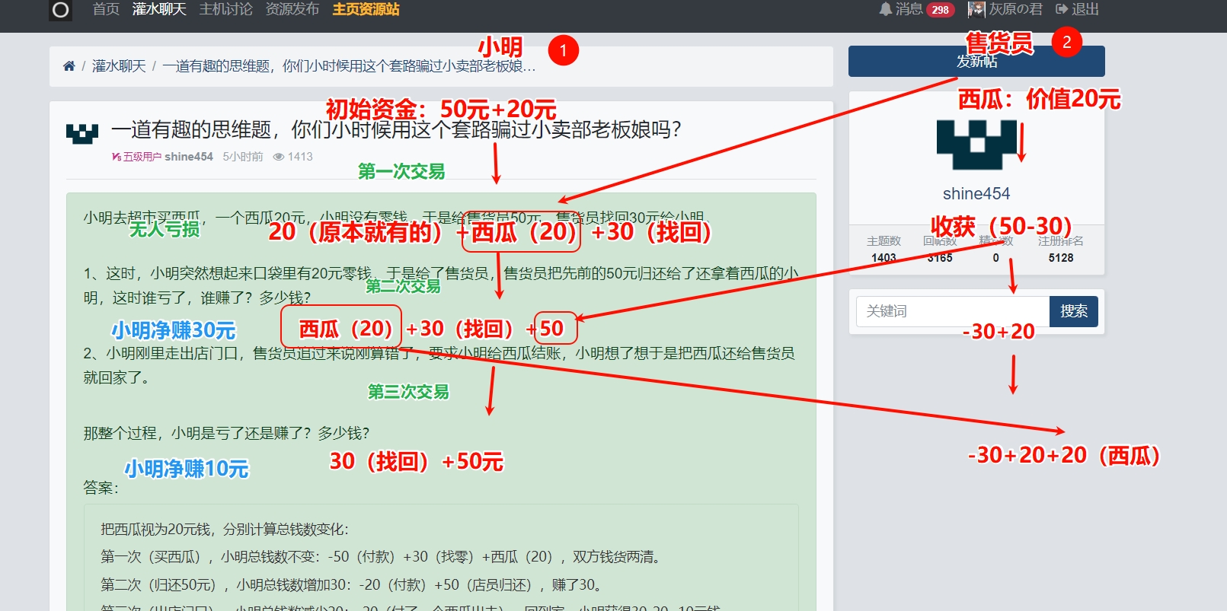Open shine454 name in sidebar card
The image size is (1227, 611).
(x=976, y=194)
